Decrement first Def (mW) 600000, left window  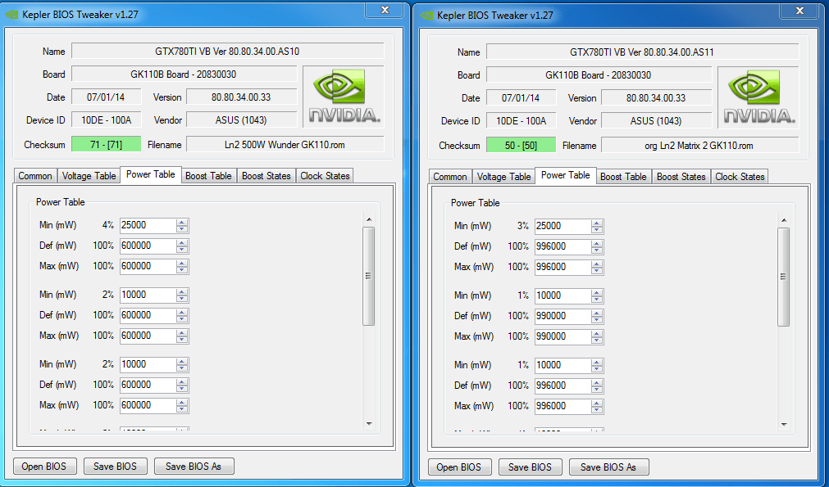point(182,250)
